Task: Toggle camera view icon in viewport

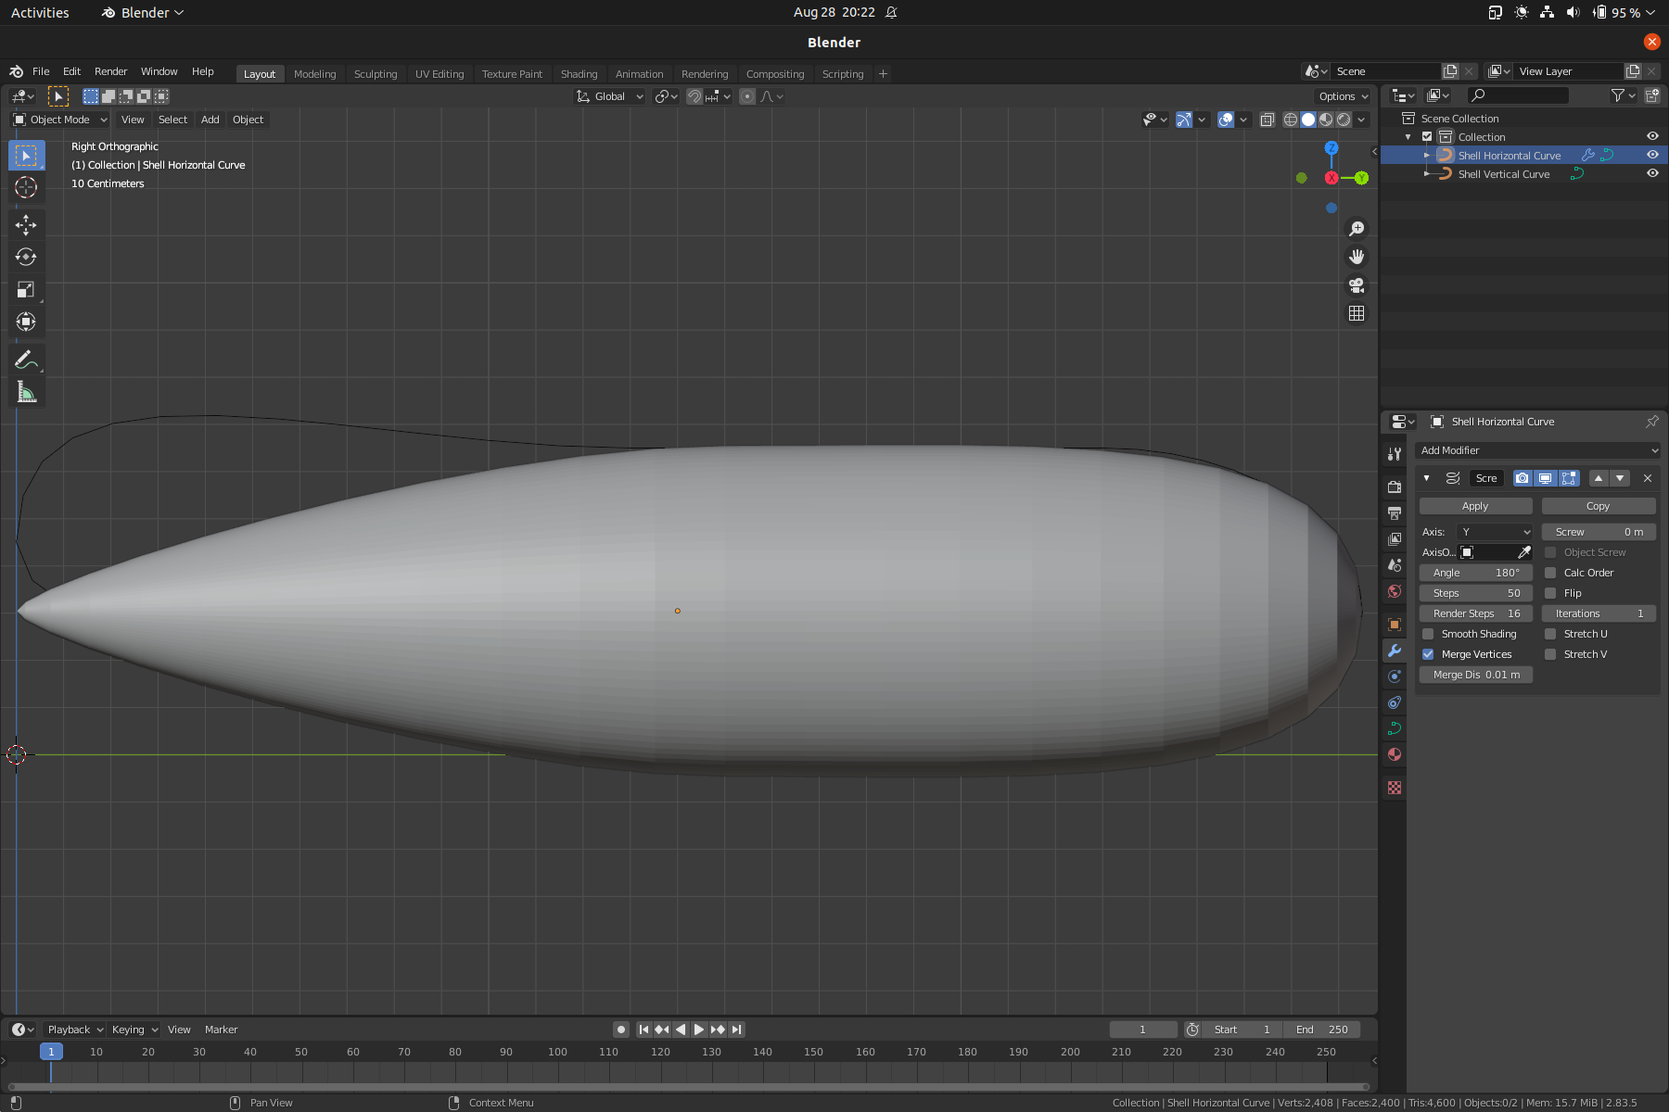Action: 1357,285
